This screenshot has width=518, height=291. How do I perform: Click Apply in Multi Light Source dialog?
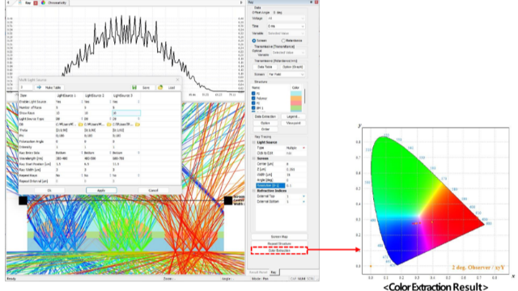(x=101, y=191)
